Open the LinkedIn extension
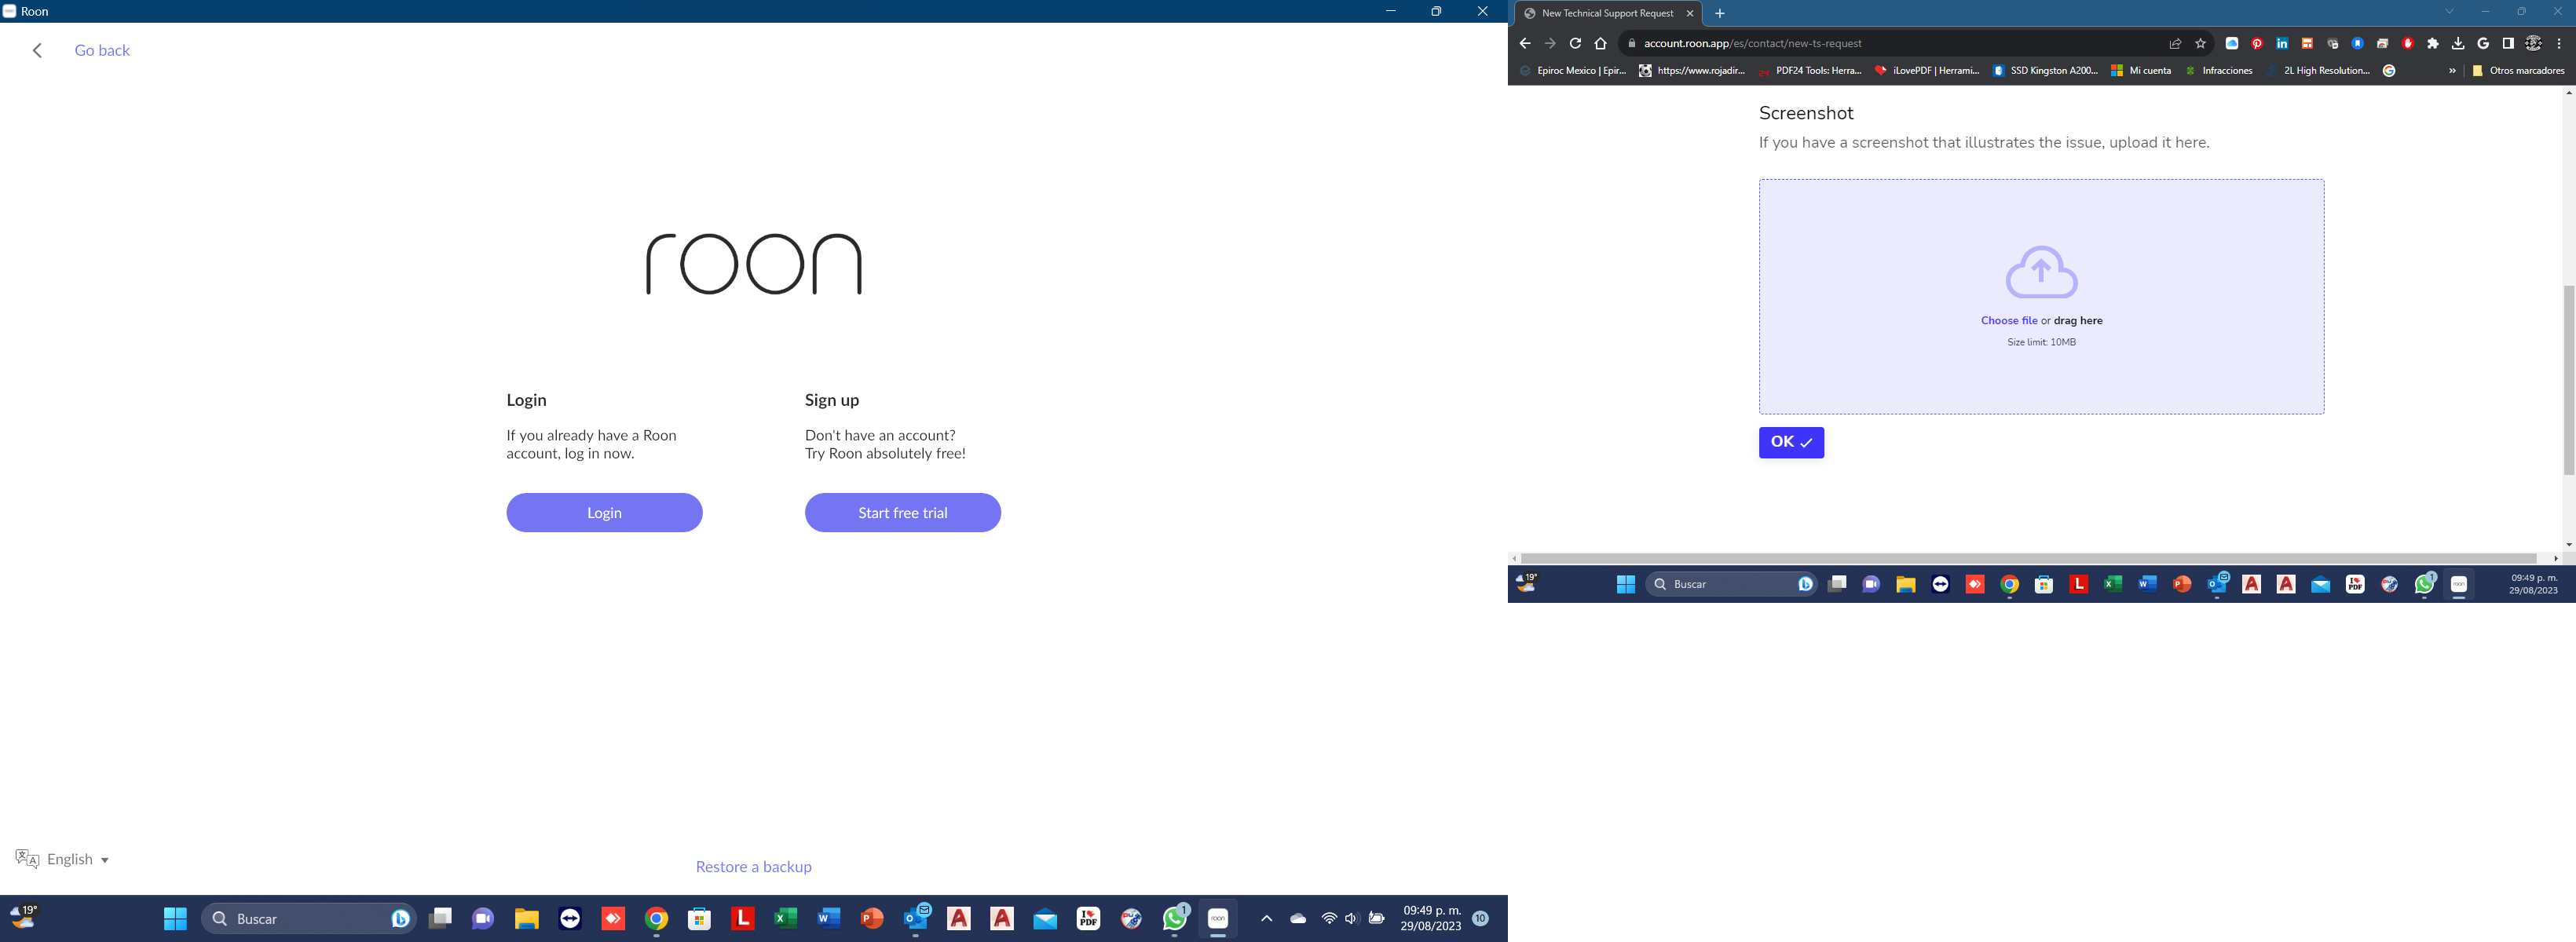This screenshot has width=2576, height=942. (2282, 43)
